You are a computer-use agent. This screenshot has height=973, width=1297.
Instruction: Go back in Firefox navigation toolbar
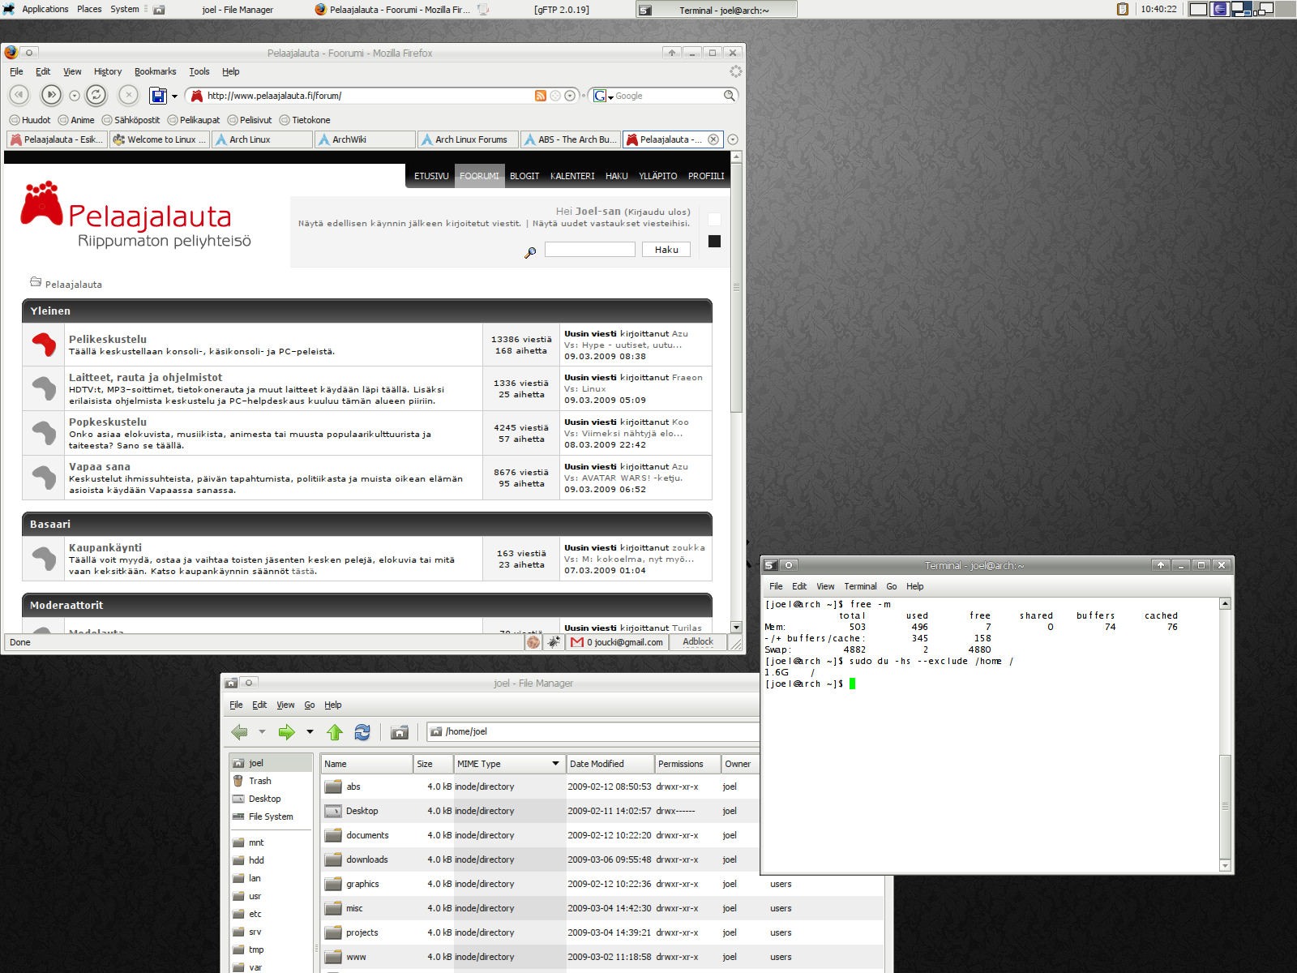tap(19, 95)
